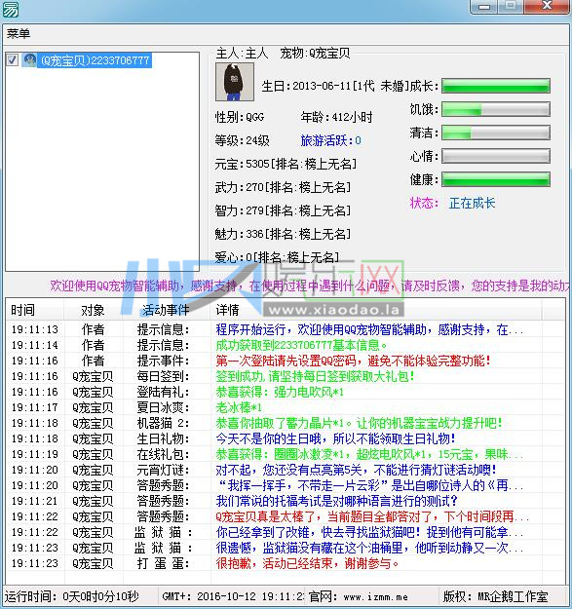Sort log by the 对象 column header
572x609 pixels.
94,310
